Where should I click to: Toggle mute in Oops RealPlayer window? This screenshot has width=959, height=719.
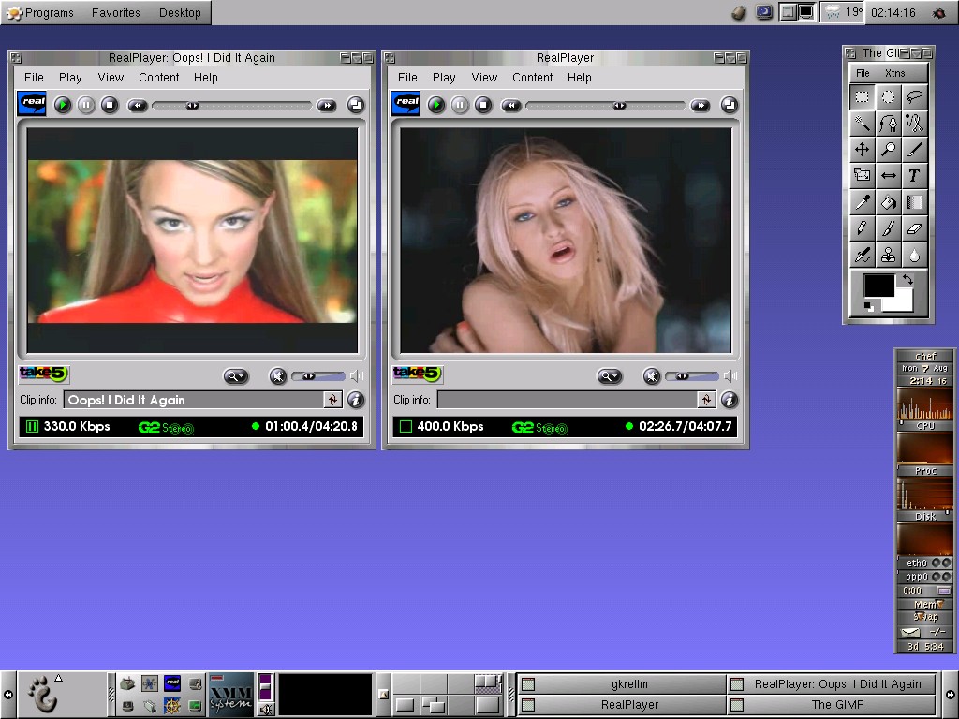pyautogui.click(x=278, y=376)
